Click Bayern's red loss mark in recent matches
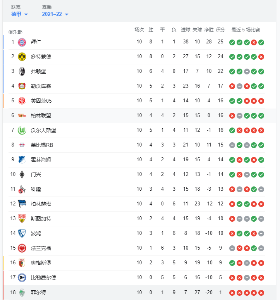Screen dimensions: 280x300 tap(254, 42)
